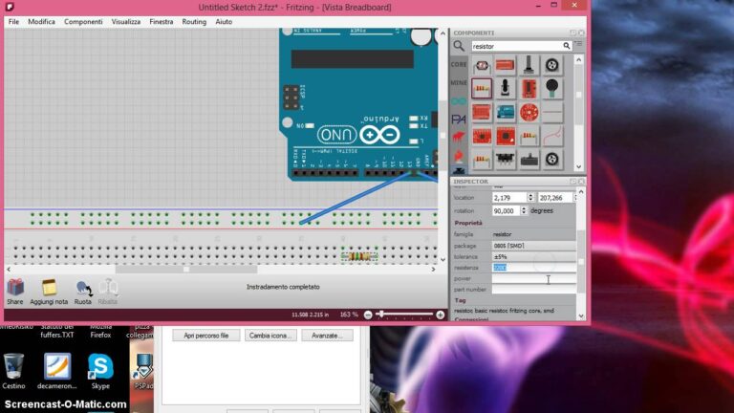This screenshot has height=413, width=734.
Task: Click the rotation field showing 90,000
Action: click(x=506, y=210)
